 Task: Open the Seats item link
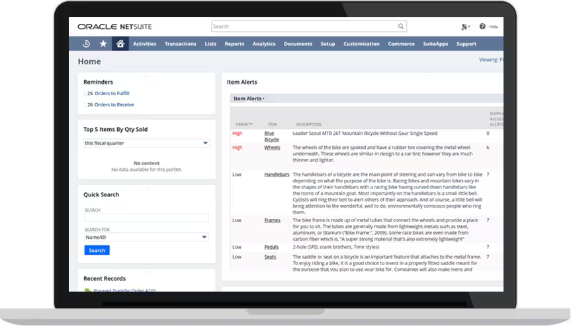pyautogui.click(x=270, y=257)
